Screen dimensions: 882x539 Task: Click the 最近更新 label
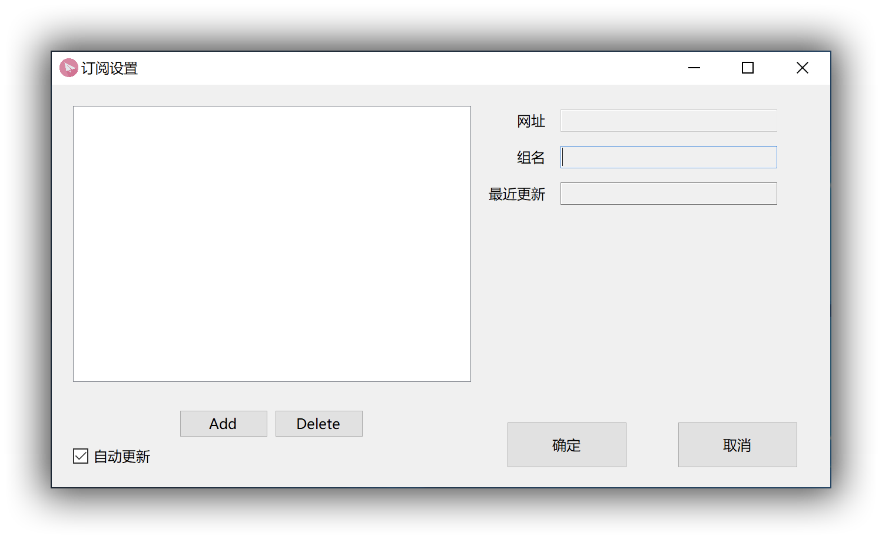tap(517, 194)
